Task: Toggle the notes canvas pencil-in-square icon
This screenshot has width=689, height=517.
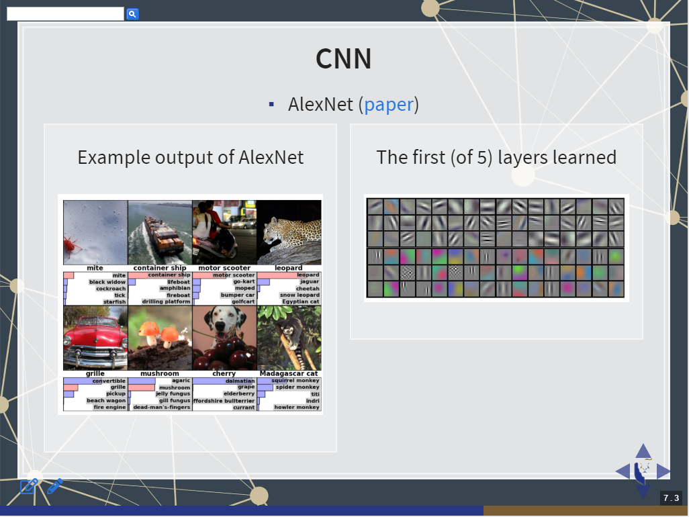Action: coord(29,486)
